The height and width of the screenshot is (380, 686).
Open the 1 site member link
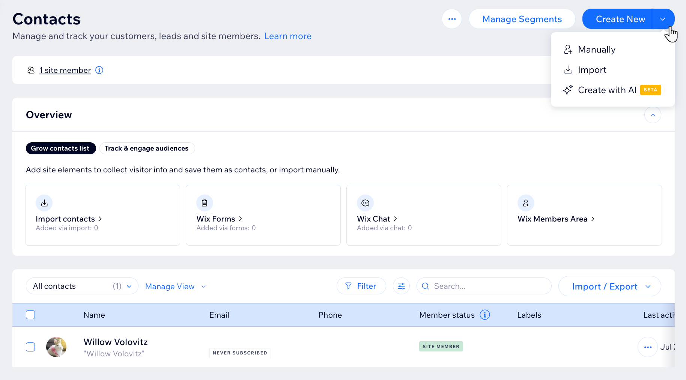tap(65, 70)
